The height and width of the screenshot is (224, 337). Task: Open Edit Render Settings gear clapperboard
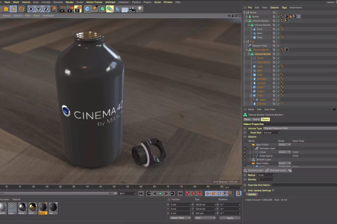click(x=78, y=9)
